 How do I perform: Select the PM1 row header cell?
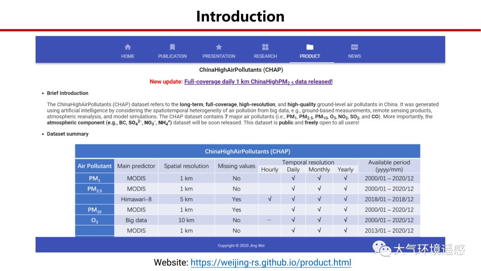(x=94, y=178)
